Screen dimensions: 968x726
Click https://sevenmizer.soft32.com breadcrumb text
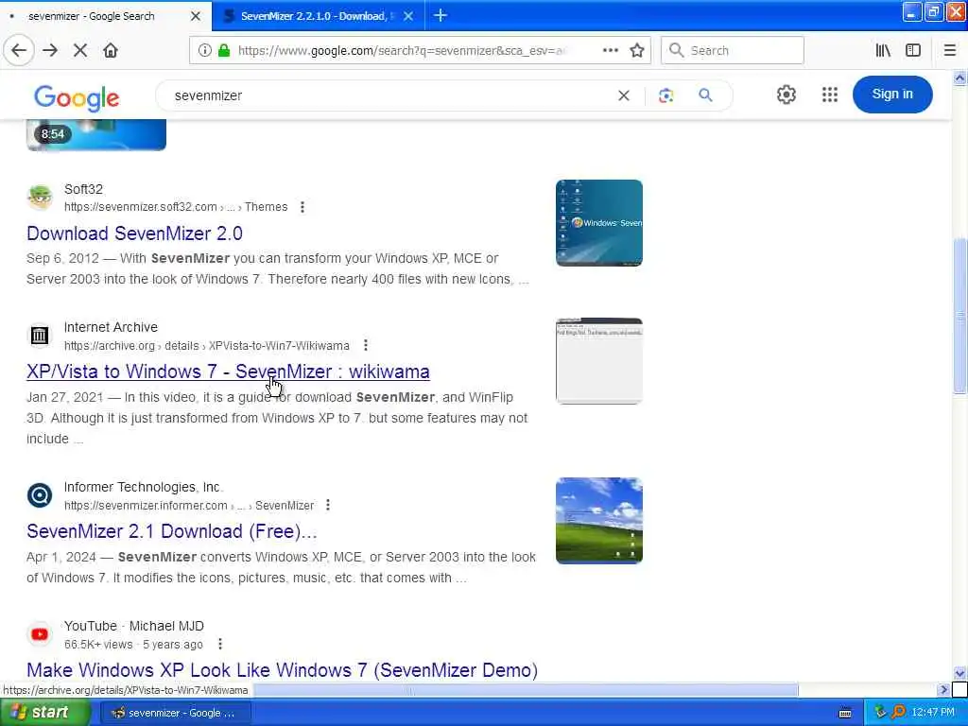click(x=141, y=207)
